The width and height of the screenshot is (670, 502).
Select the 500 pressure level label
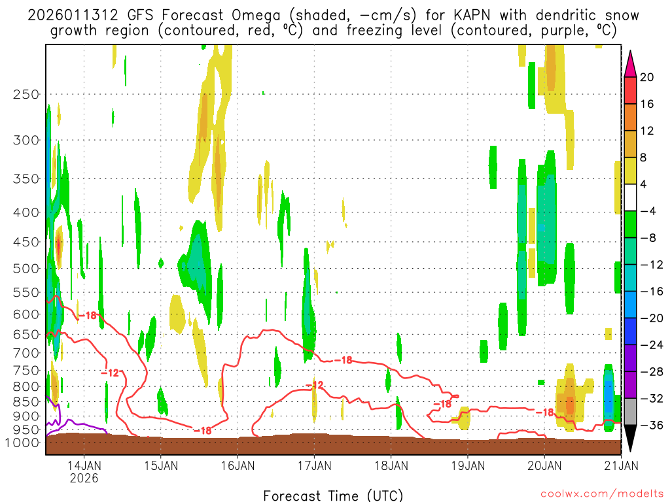click(26, 269)
